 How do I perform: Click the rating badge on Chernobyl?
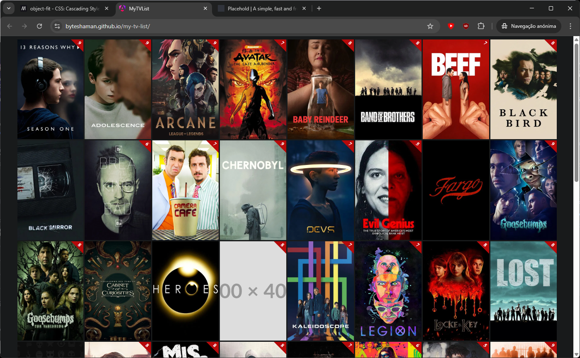(x=282, y=144)
